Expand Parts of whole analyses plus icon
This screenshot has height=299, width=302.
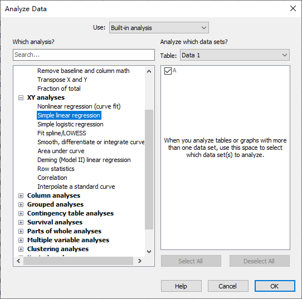[x=21, y=231]
